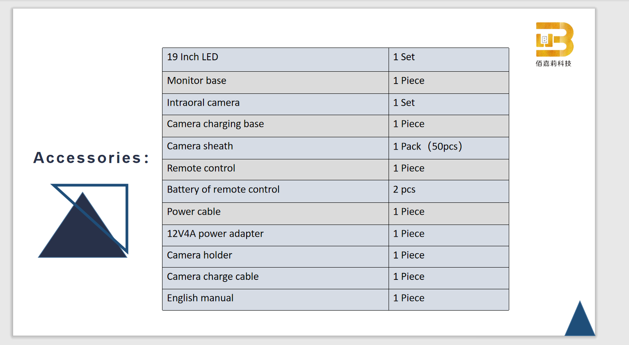This screenshot has height=345, width=629.
Task: Click the Camera charge cable cell
Action: pos(275,278)
